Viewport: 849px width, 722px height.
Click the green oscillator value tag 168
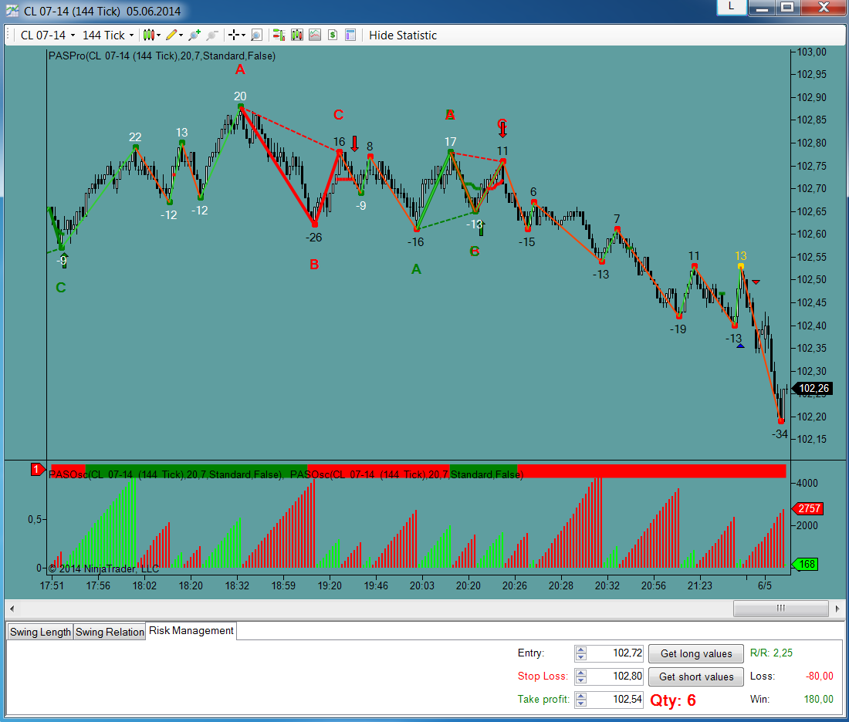point(805,564)
